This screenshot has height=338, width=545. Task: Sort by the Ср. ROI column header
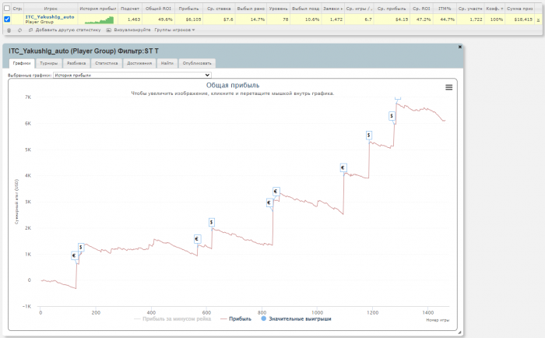421,9
